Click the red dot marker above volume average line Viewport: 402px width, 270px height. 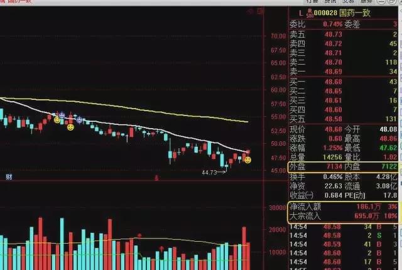139,235
